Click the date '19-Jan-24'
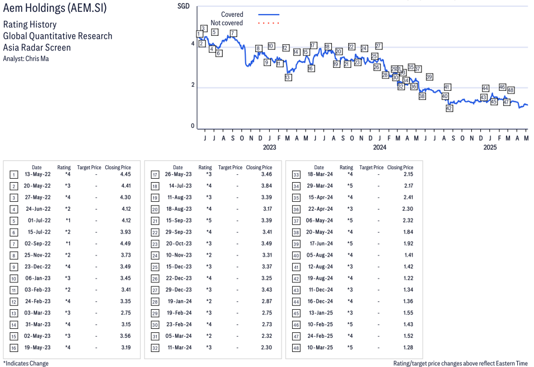The width and height of the screenshot is (534, 367). (180, 301)
